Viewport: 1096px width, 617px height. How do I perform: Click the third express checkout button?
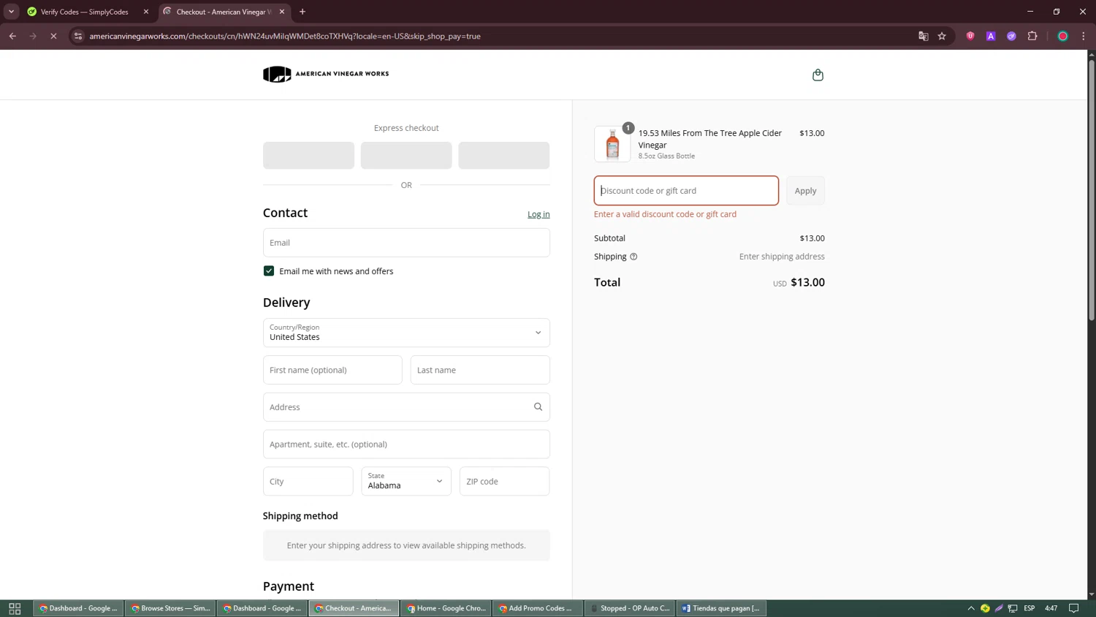click(503, 156)
